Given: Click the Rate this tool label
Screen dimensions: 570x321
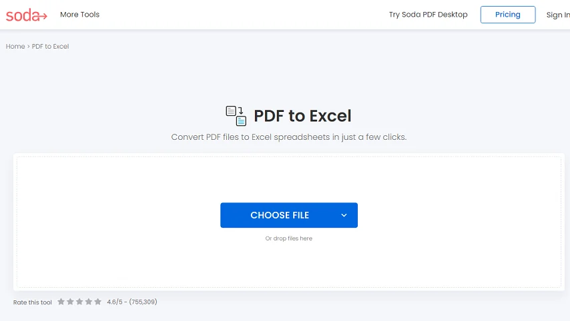Looking at the screenshot, I should click(x=32, y=302).
